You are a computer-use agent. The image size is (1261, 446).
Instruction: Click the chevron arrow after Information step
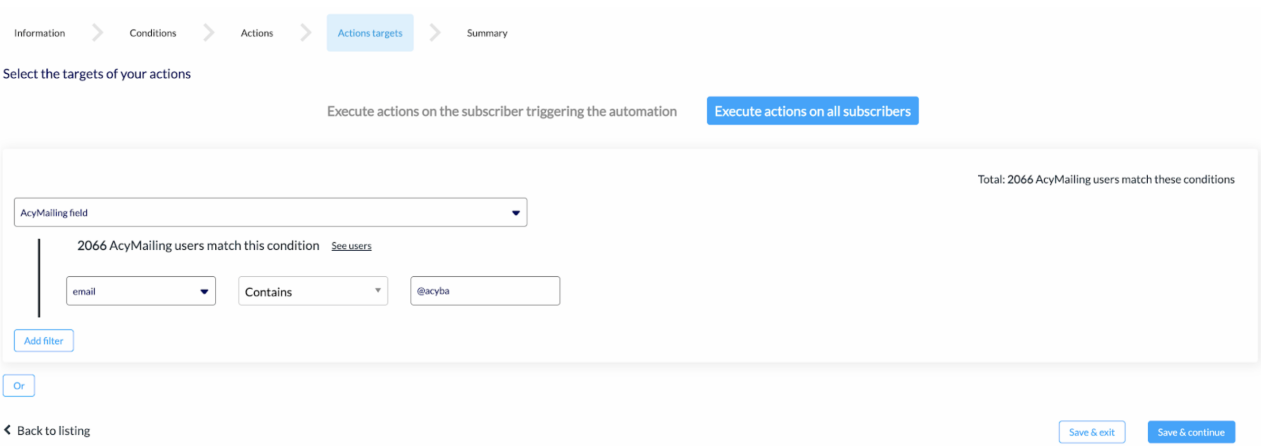[x=98, y=33]
